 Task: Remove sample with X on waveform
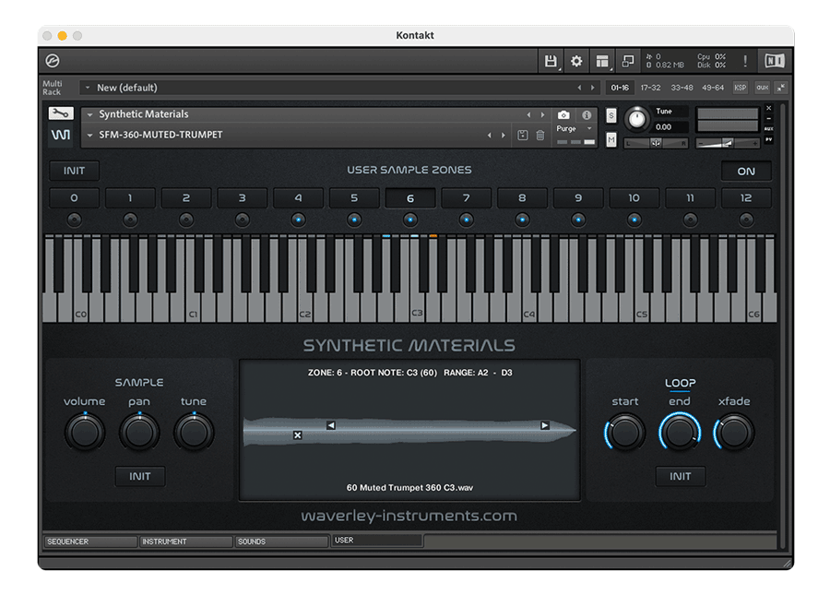pos(298,435)
